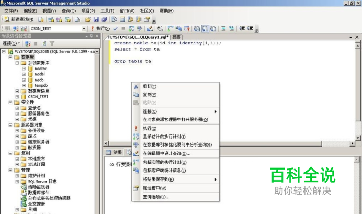Click the Object Explorer scroll-up arrow
This screenshot has width=362, height=214.
coord(97,51)
